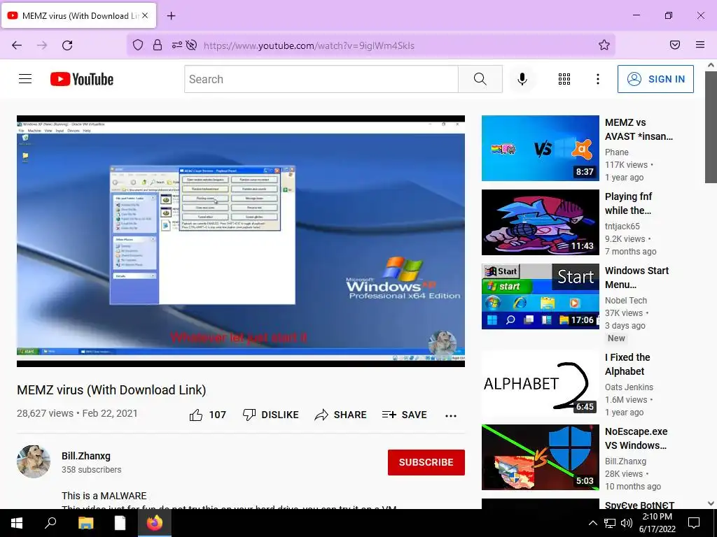Click the title 'MEMZ vs AVAST *insan...'

coord(639,129)
